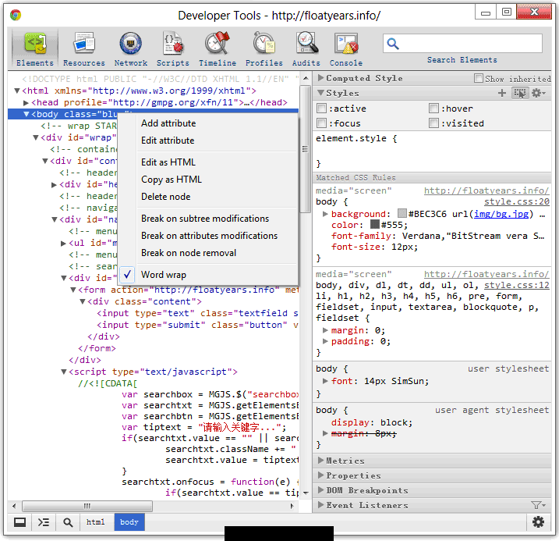The image size is (559, 541).
Task: Open the Elements panel
Action: tap(34, 48)
